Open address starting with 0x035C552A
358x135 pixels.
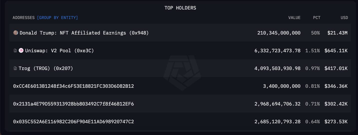73,122
